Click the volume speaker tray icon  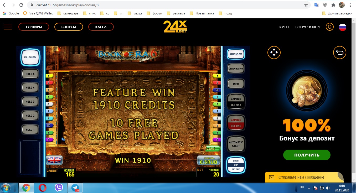click(x=328, y=188)
